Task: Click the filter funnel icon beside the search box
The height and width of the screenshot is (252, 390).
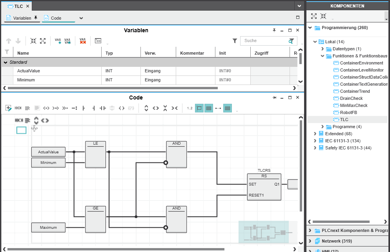Action: coord(235,41)
